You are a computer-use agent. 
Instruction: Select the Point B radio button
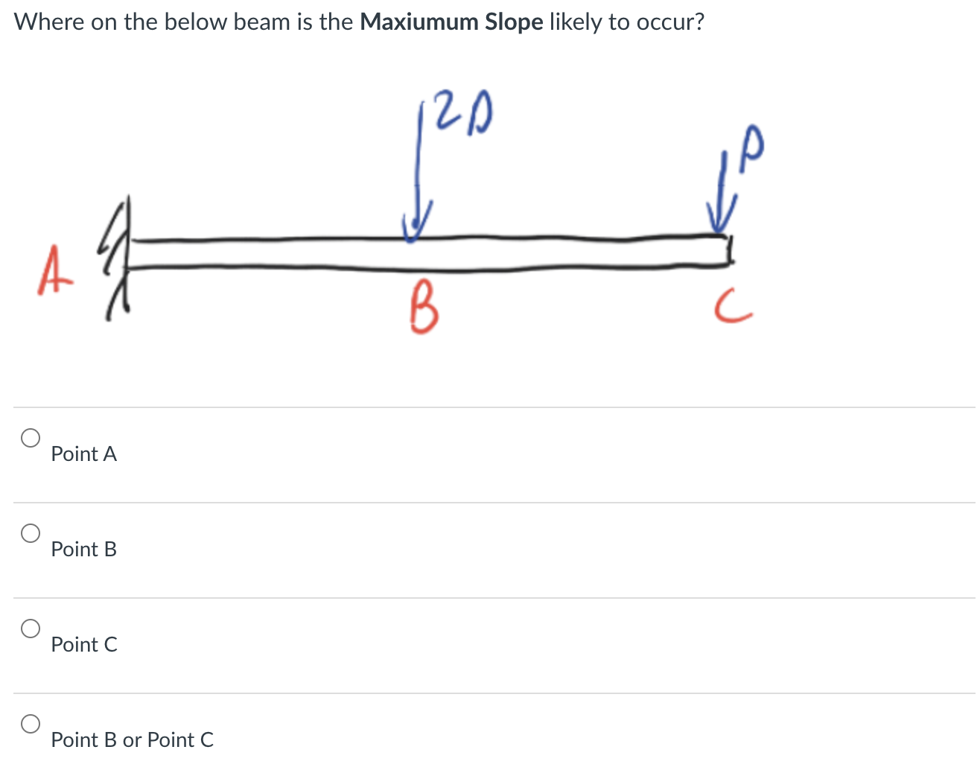31,532
